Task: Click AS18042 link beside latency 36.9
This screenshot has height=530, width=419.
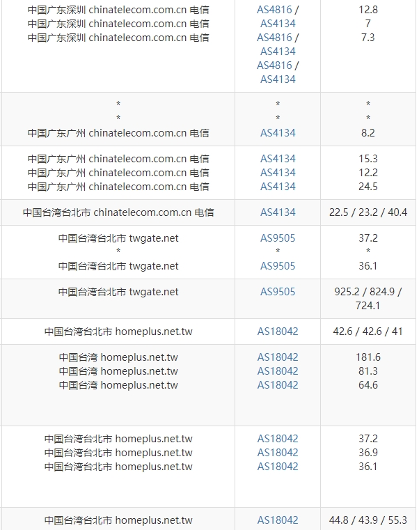Action: [x=278, y=452]
